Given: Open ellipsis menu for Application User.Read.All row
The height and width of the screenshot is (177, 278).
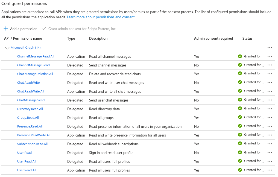Looking at the screenshot, I should coord(270,170).
